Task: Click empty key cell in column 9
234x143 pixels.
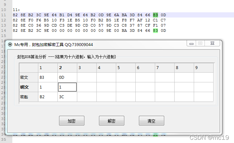Action: pyautogui.click(x=203, y=97)
